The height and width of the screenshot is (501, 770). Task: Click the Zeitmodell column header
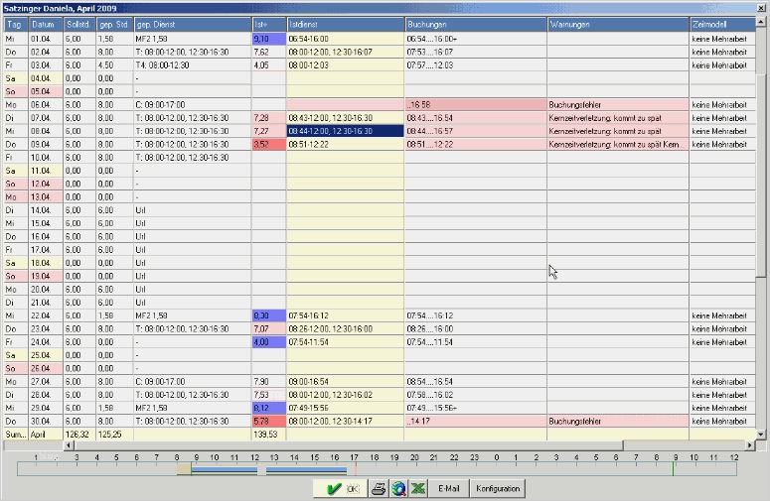coord(722,25)
